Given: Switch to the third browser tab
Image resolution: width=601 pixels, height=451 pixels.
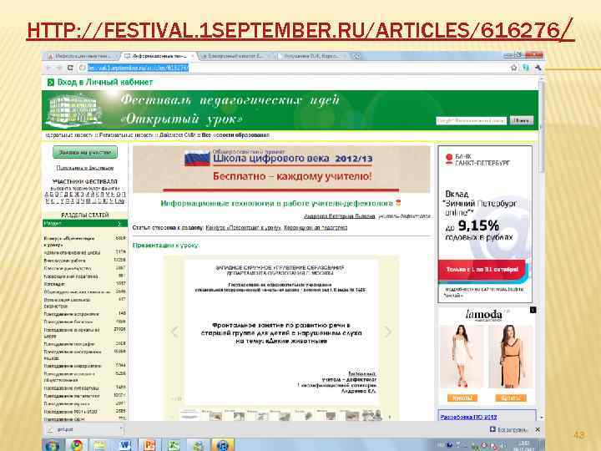Looking at the screenshot, I should [x=235, y=56].
